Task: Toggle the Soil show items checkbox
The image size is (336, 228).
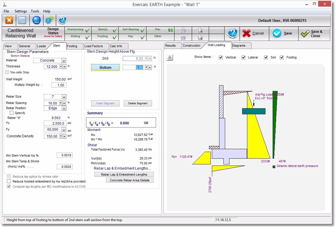Action: (266, 58)
